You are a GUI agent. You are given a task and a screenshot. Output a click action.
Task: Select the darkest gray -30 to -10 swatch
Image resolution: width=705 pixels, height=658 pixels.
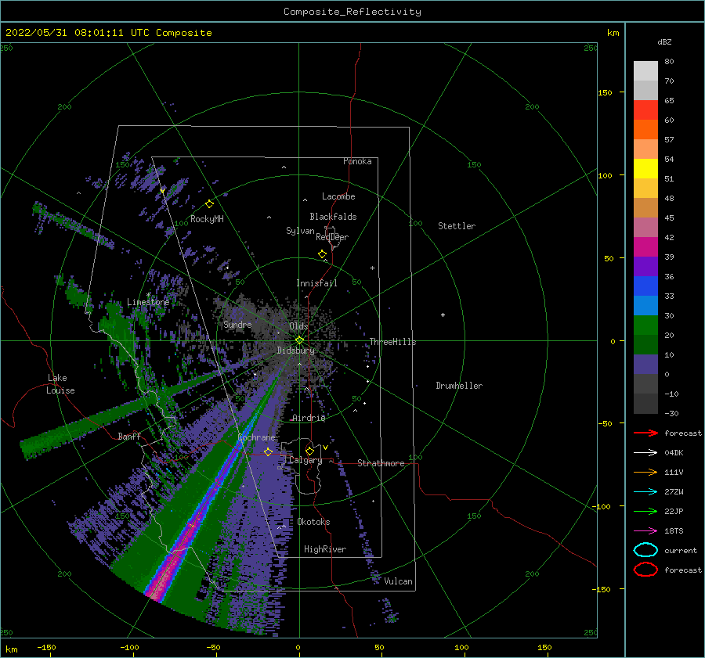click(645, 404)
